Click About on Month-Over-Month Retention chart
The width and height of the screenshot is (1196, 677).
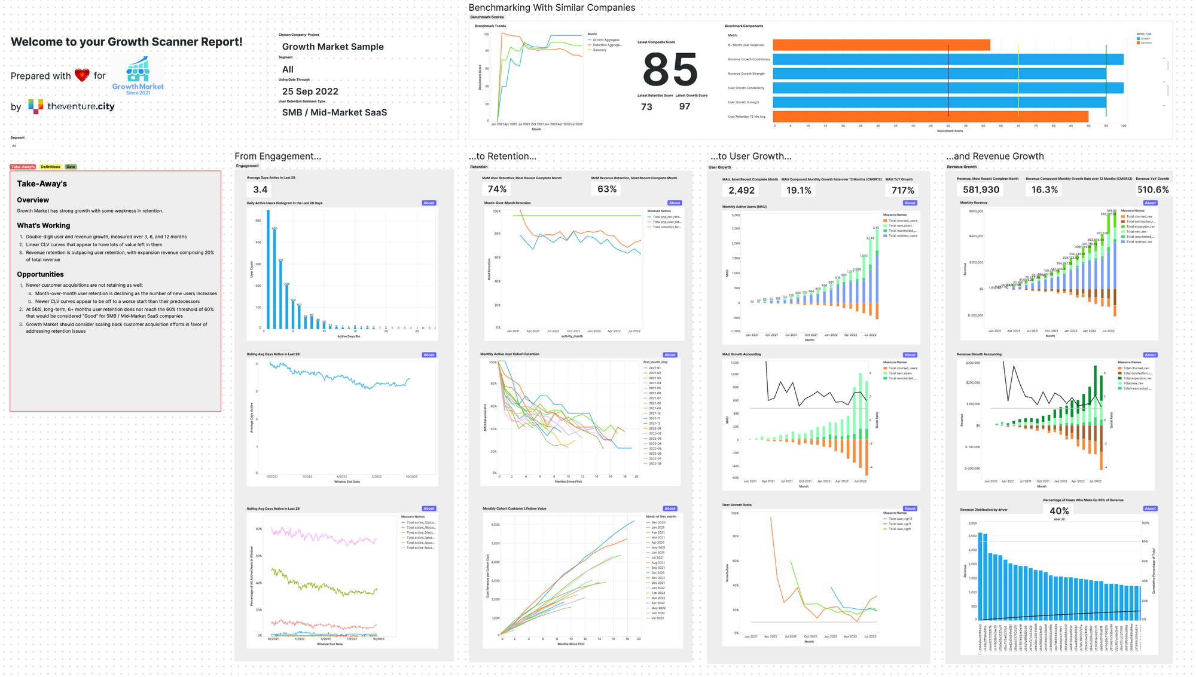[675, 203]
